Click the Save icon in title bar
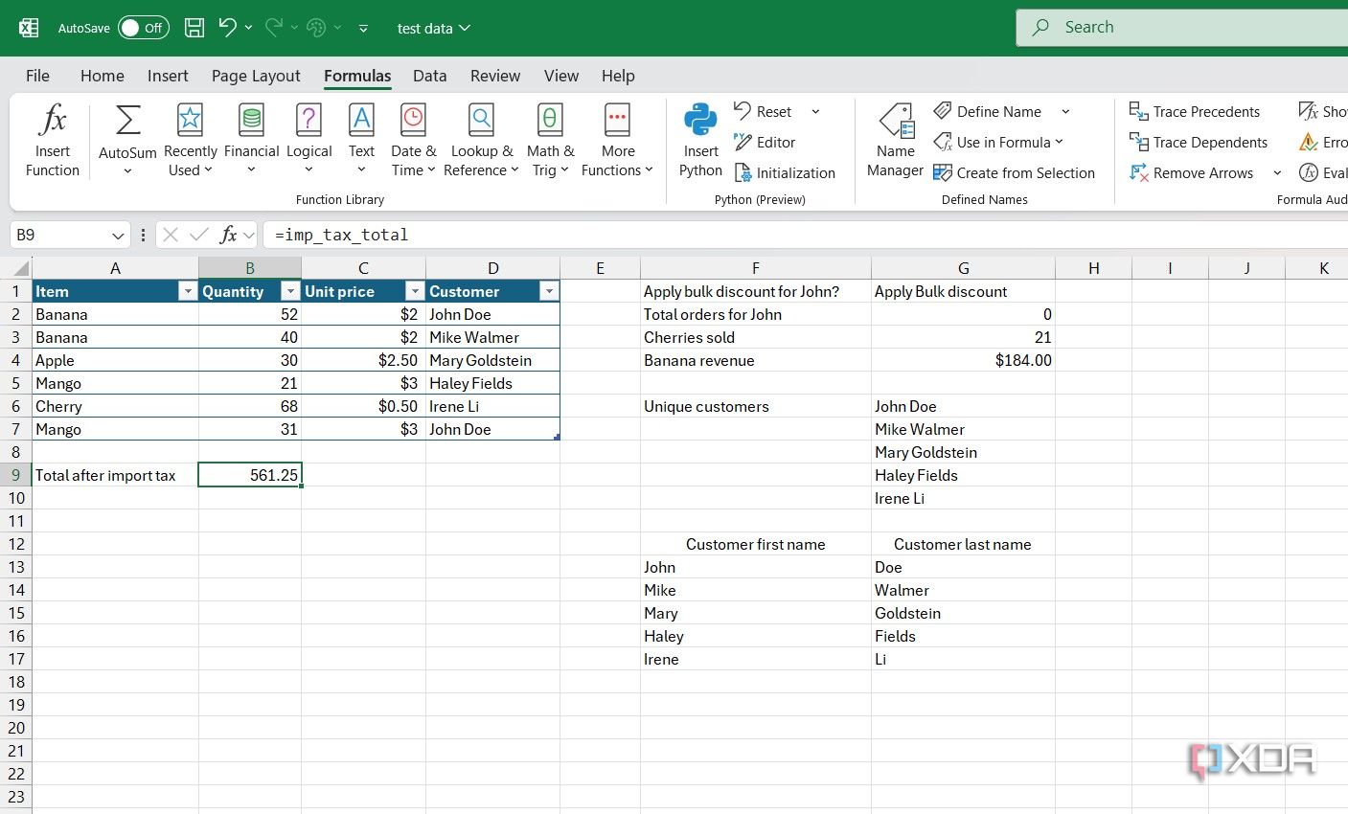Image resolution: width=1348 pixels, height=814 pixels. coord(194,28)
